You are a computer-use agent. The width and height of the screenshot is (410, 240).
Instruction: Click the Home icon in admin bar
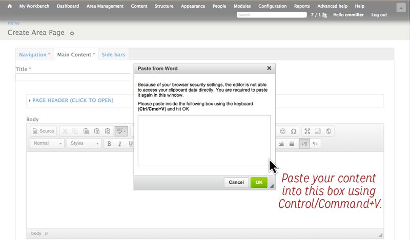pyautogui.click(x=9, y=6)
